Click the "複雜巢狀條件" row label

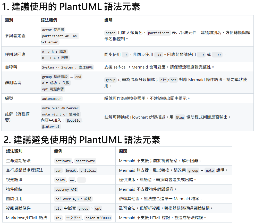tap(18, 208)
